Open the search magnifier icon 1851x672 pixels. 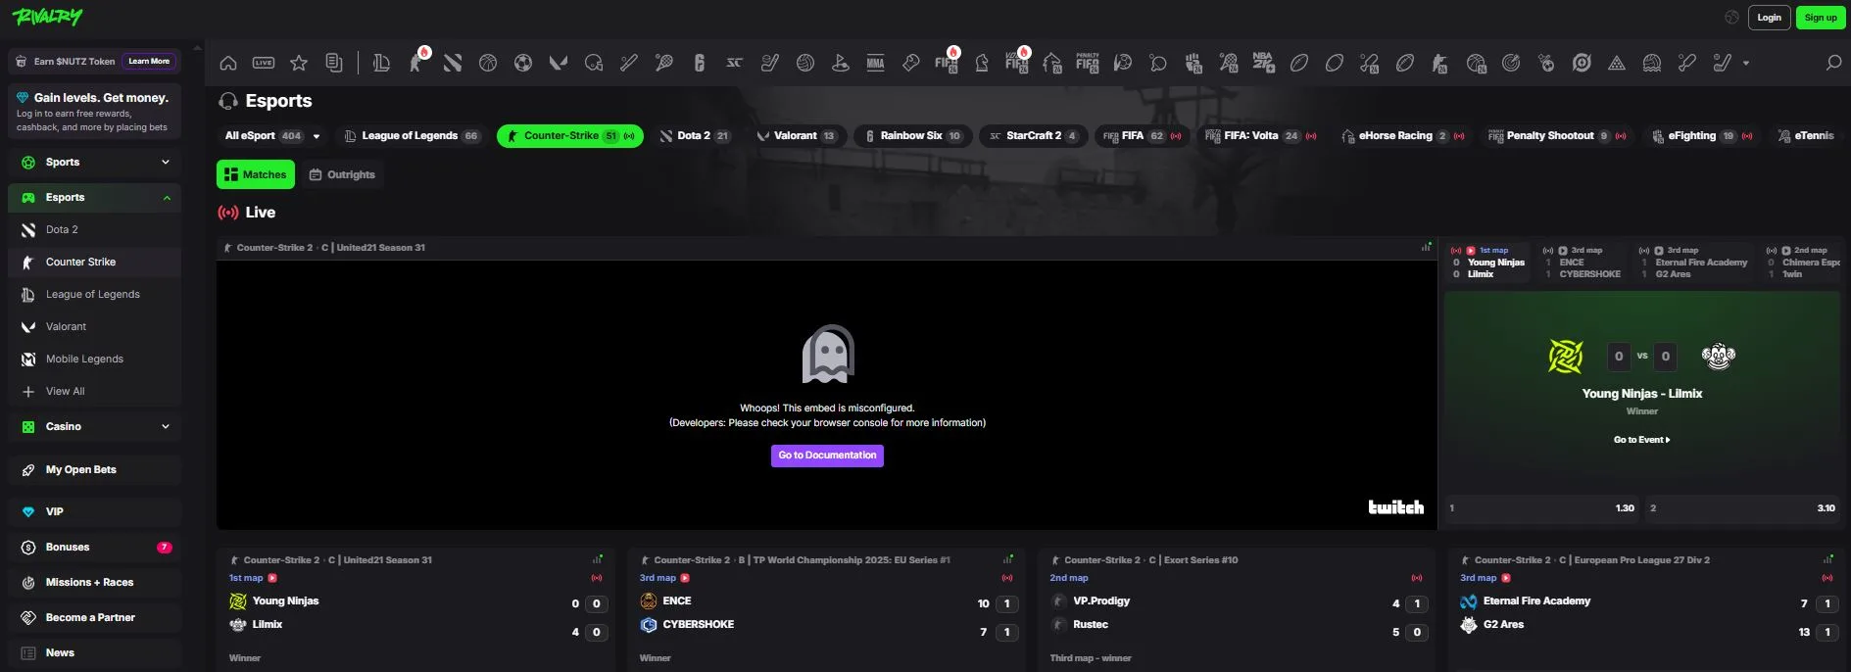(1833, 63)
